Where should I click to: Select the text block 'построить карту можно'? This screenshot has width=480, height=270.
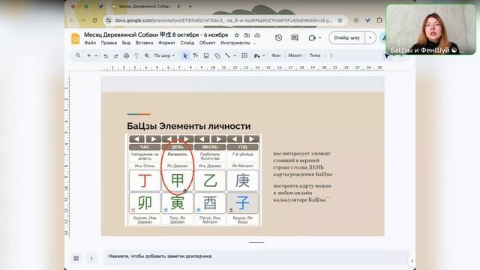[x=302, y=193]
